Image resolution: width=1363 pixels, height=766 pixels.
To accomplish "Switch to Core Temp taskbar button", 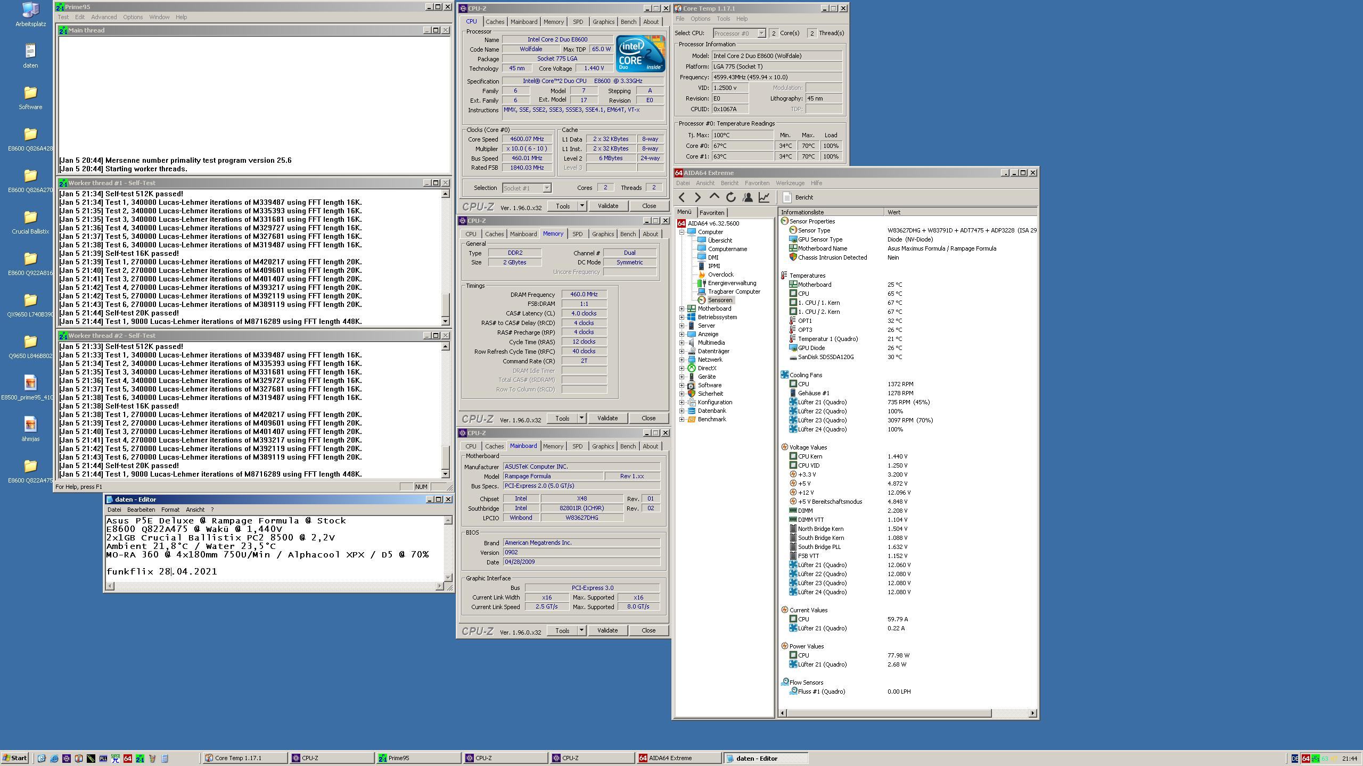I will 244,759.
